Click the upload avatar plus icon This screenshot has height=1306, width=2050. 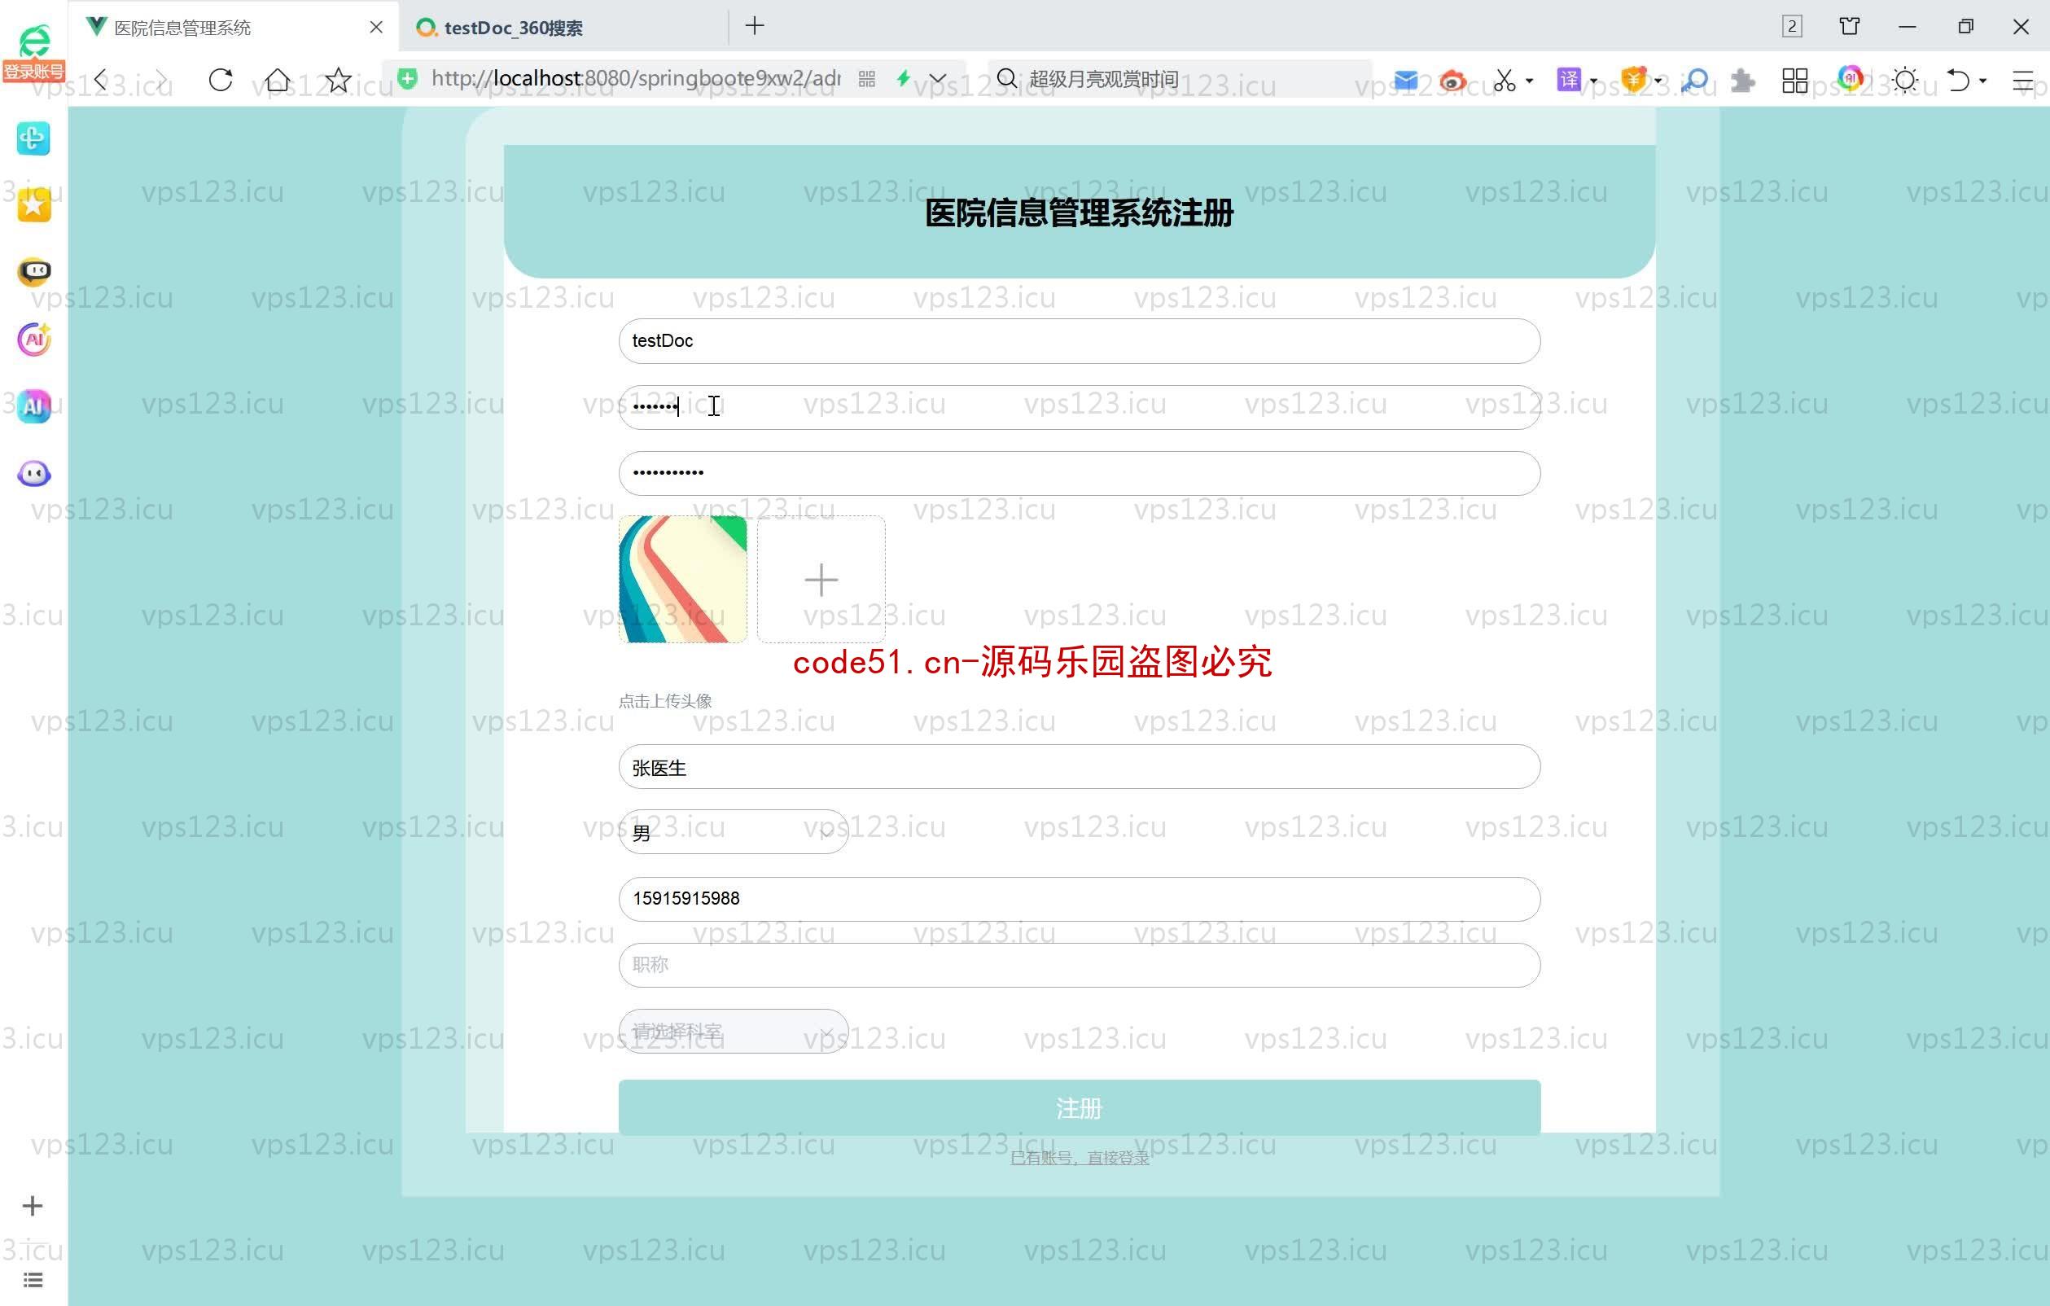821,580
